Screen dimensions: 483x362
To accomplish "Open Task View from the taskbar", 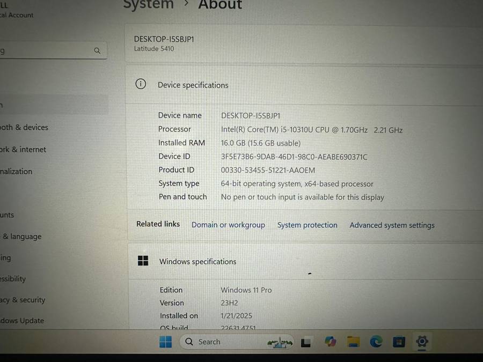I will coord(306,342).
